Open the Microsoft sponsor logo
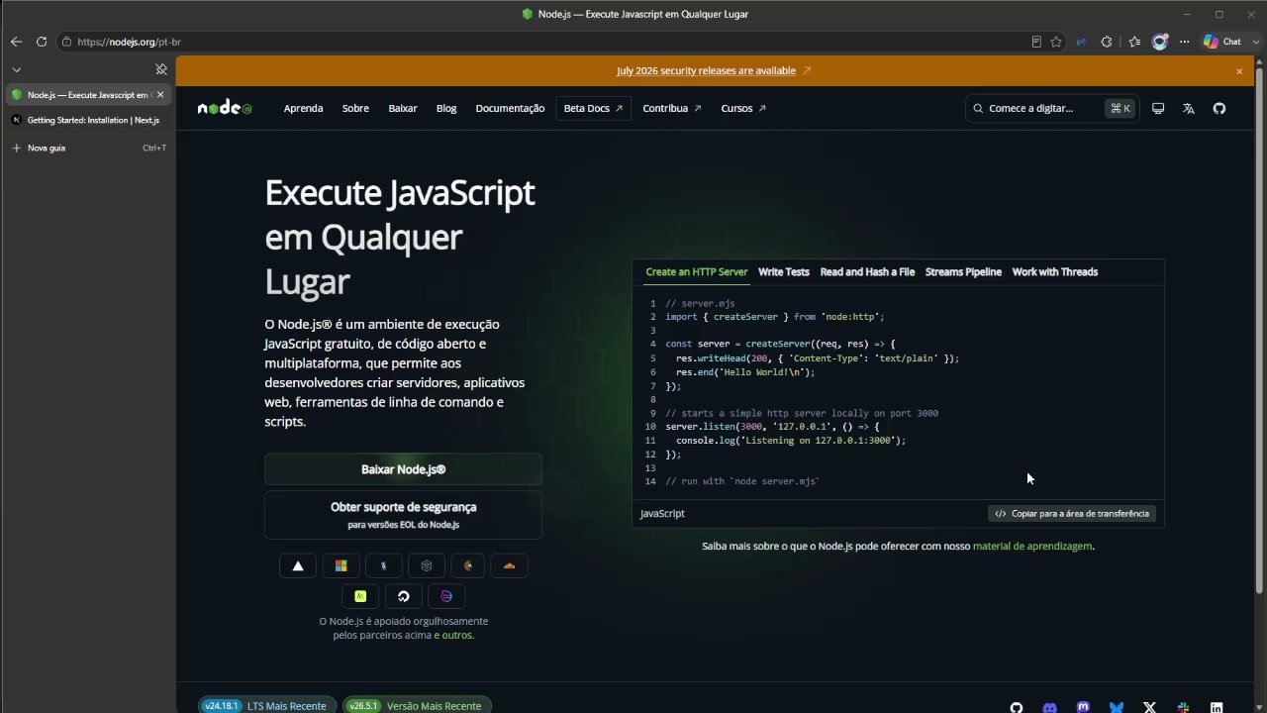The image size is (1267, 713). pos(341,566)
